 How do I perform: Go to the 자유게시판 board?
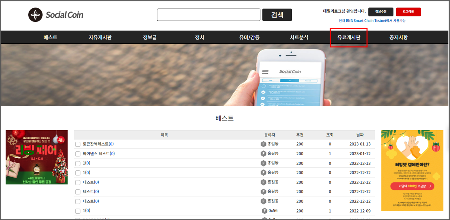tap(100, 37)
